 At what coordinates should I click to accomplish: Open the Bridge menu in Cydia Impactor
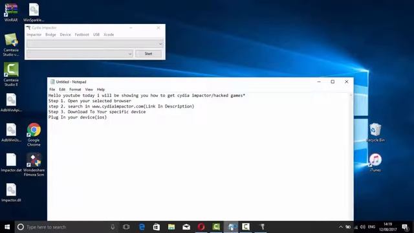pyautogui.click(x=50, y=34)
